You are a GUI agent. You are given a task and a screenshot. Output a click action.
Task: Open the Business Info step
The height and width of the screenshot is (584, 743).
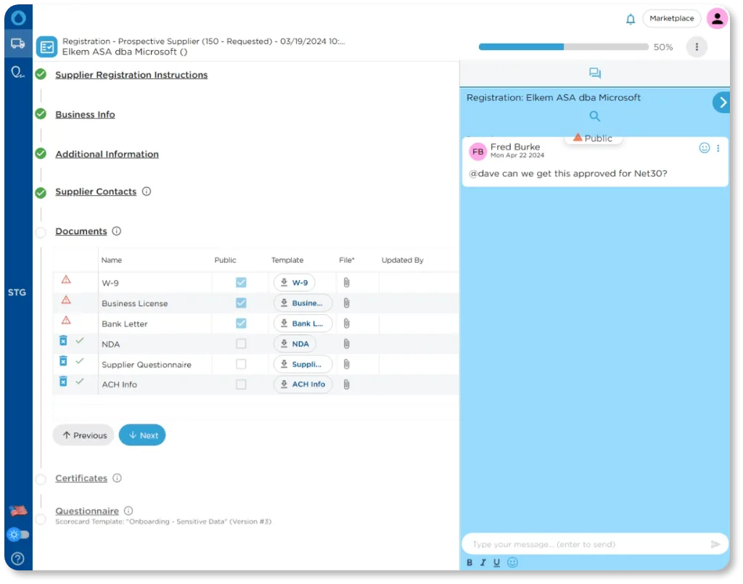85,115
